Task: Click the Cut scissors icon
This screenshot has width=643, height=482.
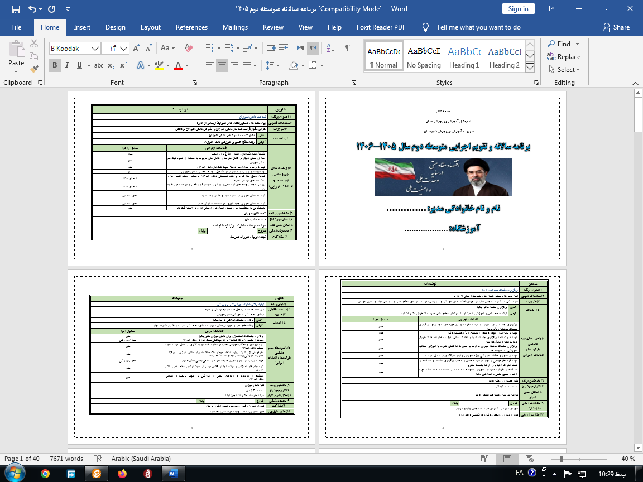Action: click(34, 44)
